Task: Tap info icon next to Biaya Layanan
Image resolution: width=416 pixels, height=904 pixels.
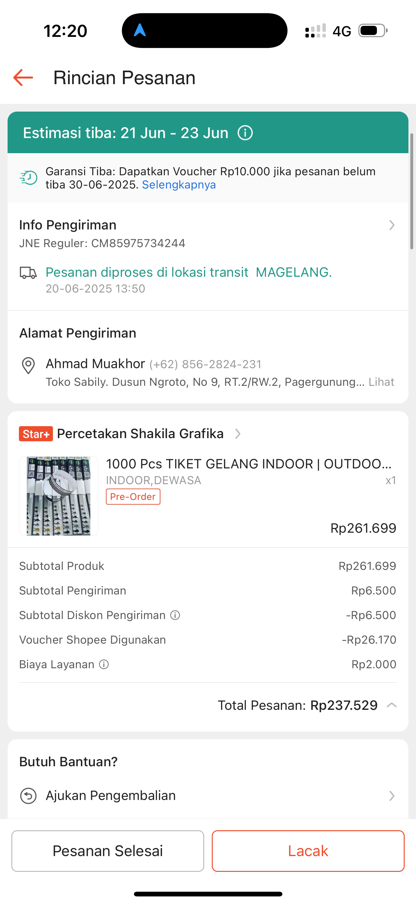Action: [104, 664]
